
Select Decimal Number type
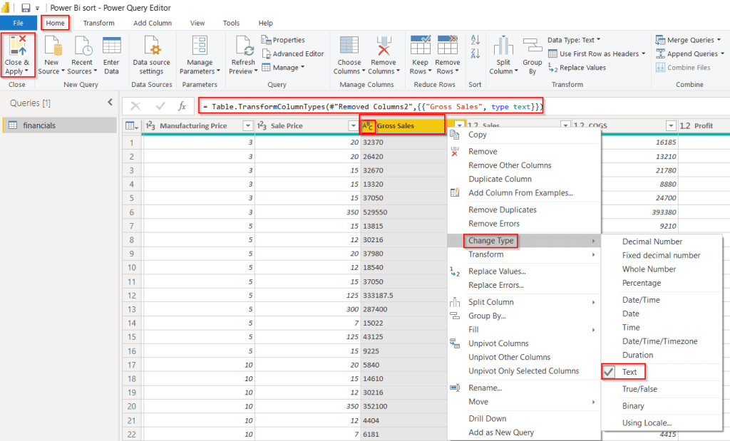click(x=652, y=242)
